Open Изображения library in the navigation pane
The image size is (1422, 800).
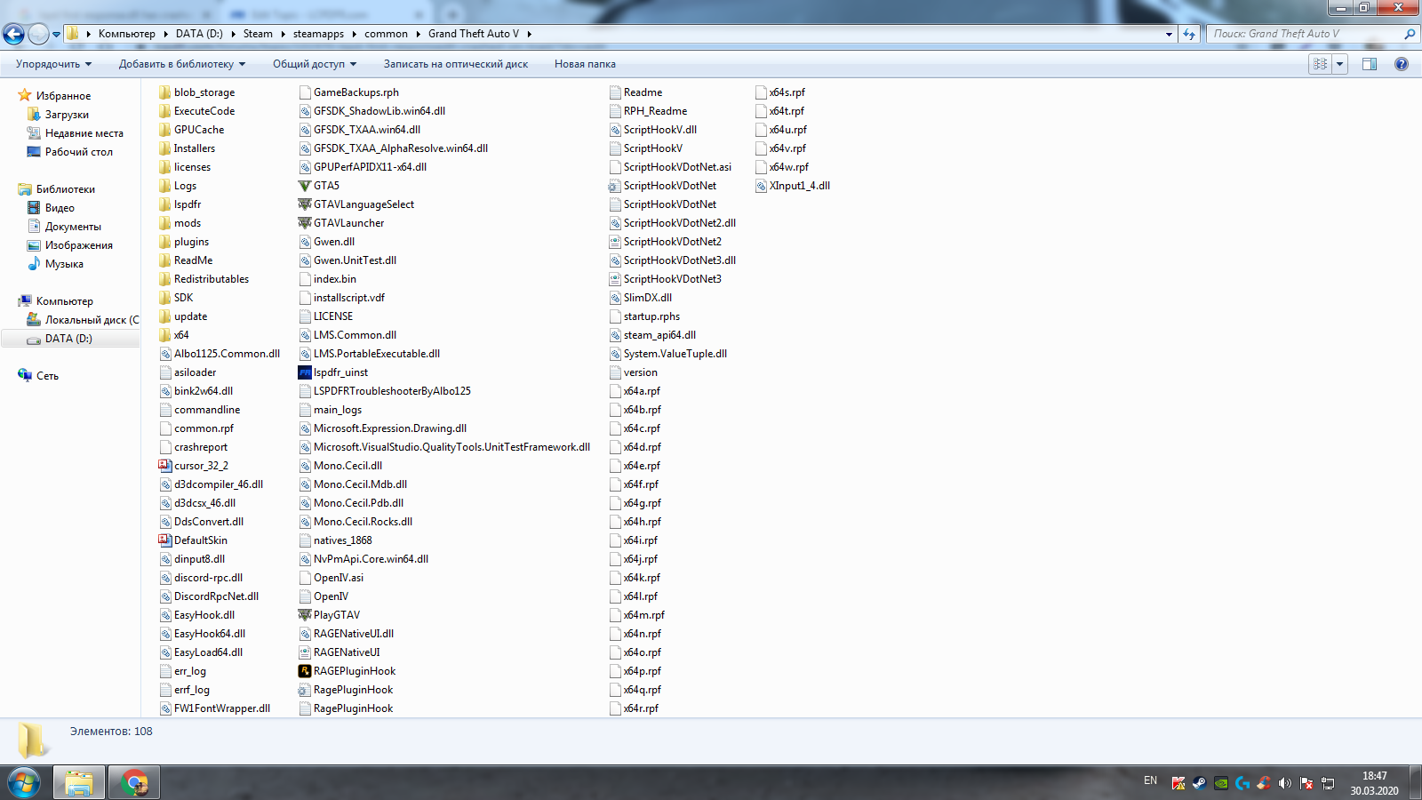coord(78,245)
